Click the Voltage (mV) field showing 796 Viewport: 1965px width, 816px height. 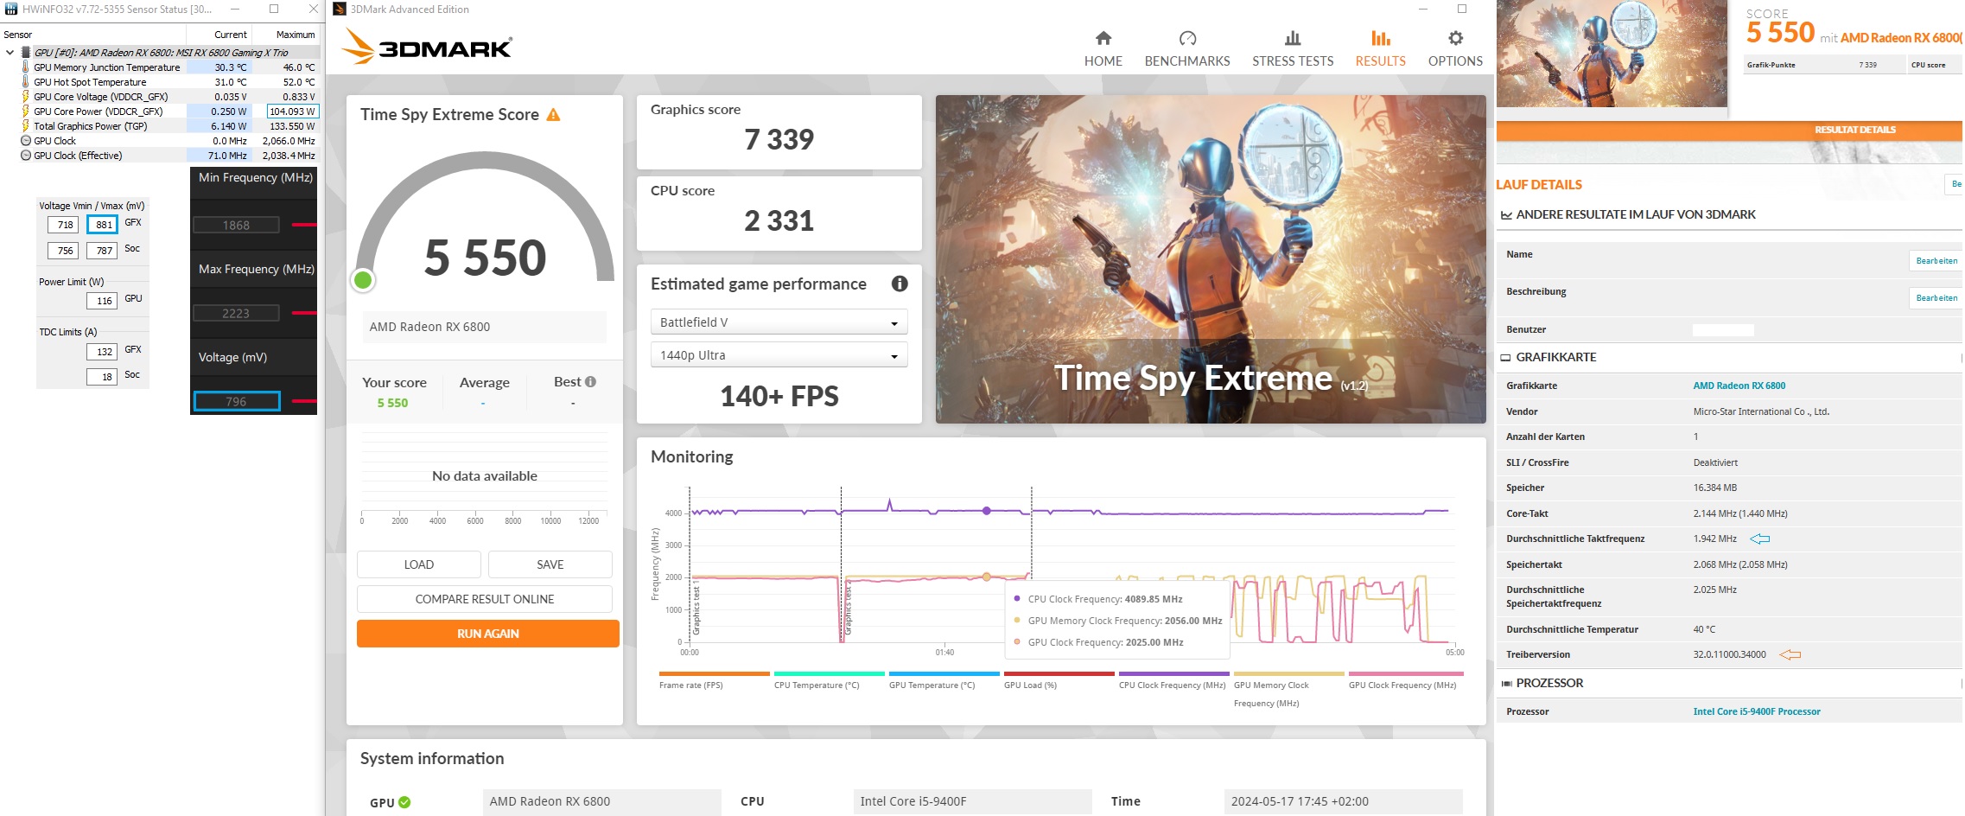coord(237,401)
